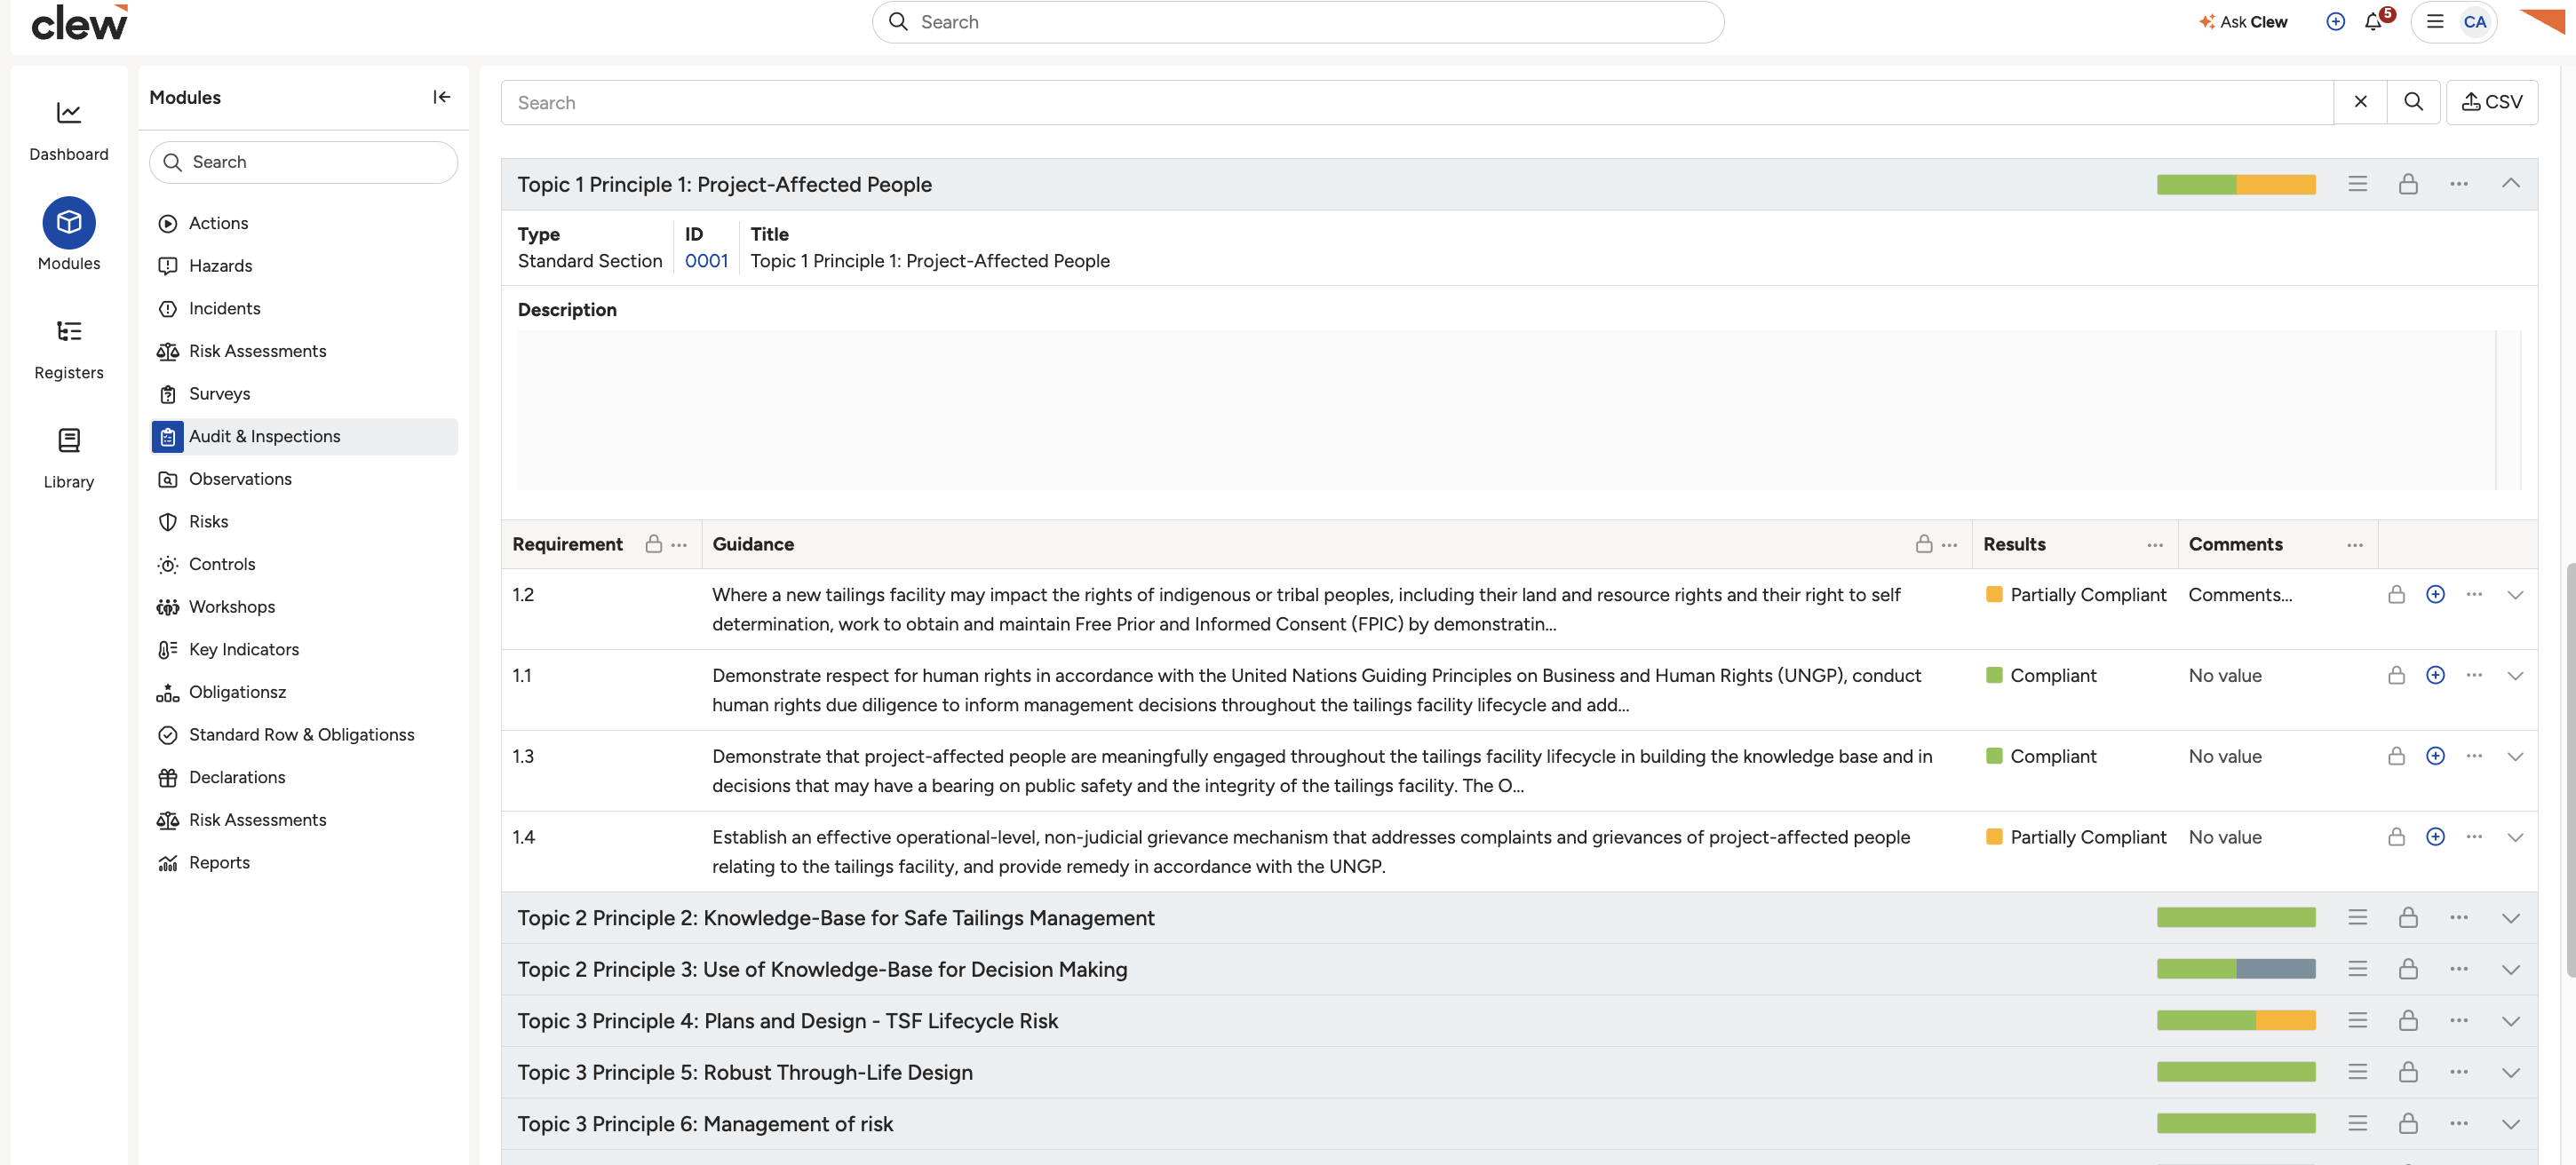Click Principle 3 green-grey progress bar
The height and width of the screenshot is (1165, 2576).
click(x=2236, y=969)
